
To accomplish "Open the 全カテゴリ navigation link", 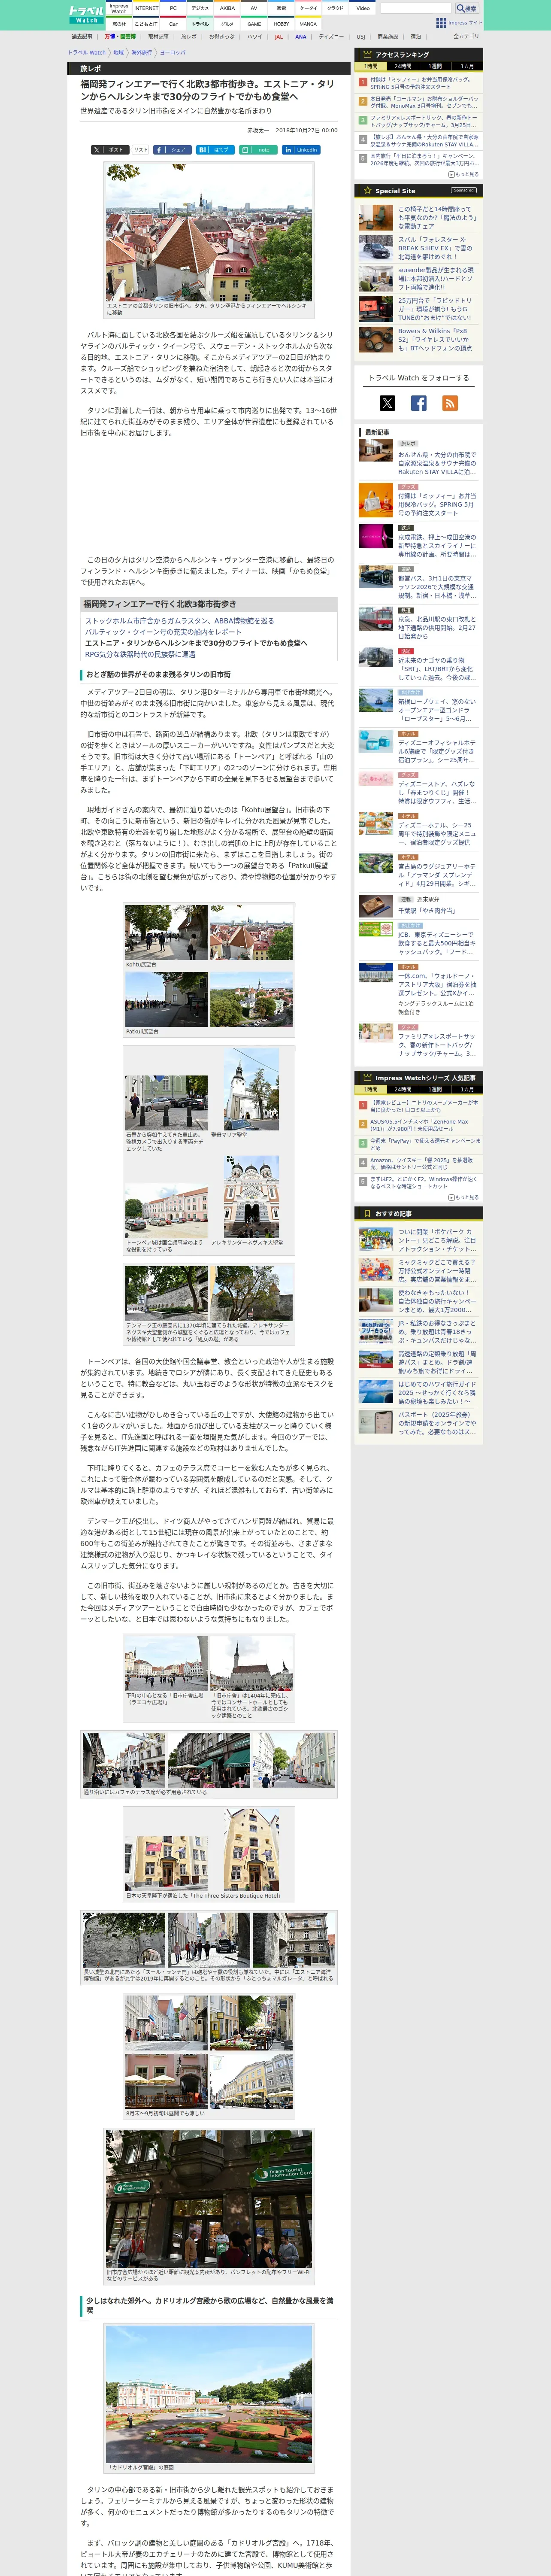I will (x=466, y=37).
